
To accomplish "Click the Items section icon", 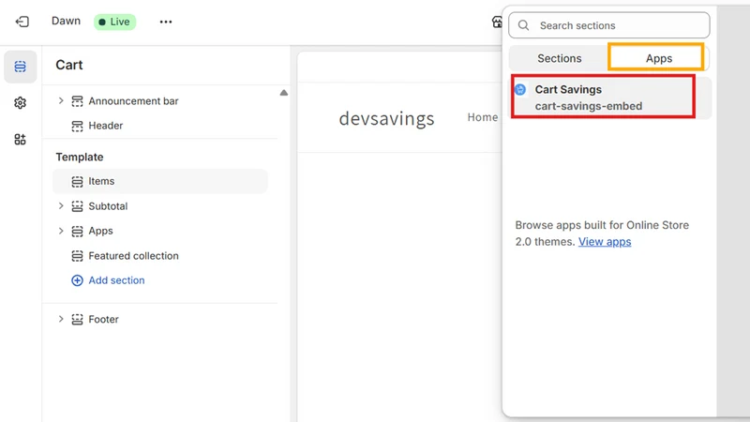I will pyautogui.click(x=77, y=181).
